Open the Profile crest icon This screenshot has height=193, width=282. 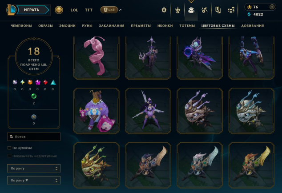[177, 10]
